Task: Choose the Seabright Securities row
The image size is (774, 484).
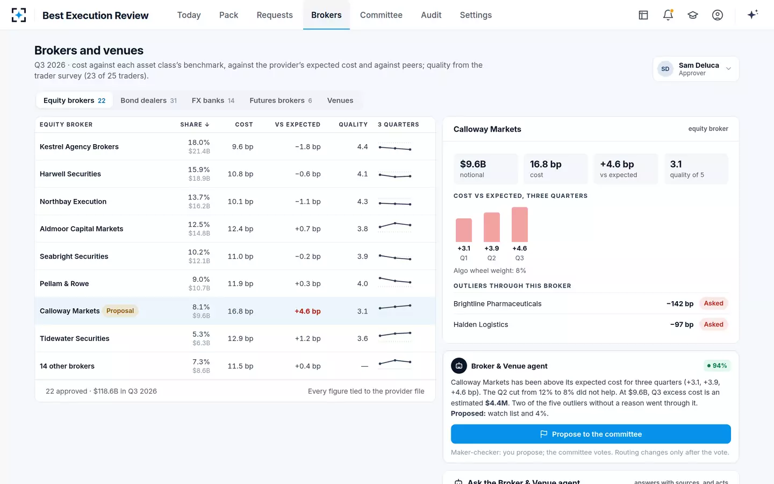Action: click(x=235, y=257)
